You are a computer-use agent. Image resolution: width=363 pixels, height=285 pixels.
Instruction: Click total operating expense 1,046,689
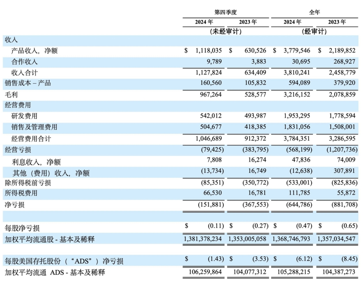click(x=208, y=139)
